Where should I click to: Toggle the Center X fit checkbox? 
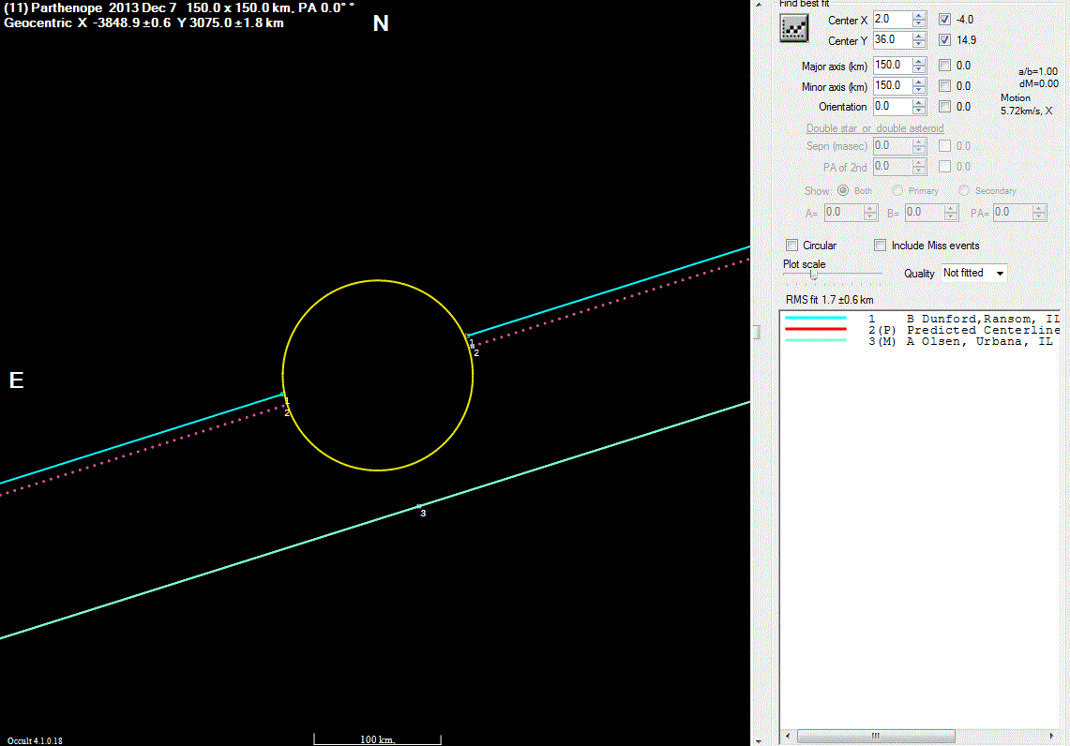point(944,19)
